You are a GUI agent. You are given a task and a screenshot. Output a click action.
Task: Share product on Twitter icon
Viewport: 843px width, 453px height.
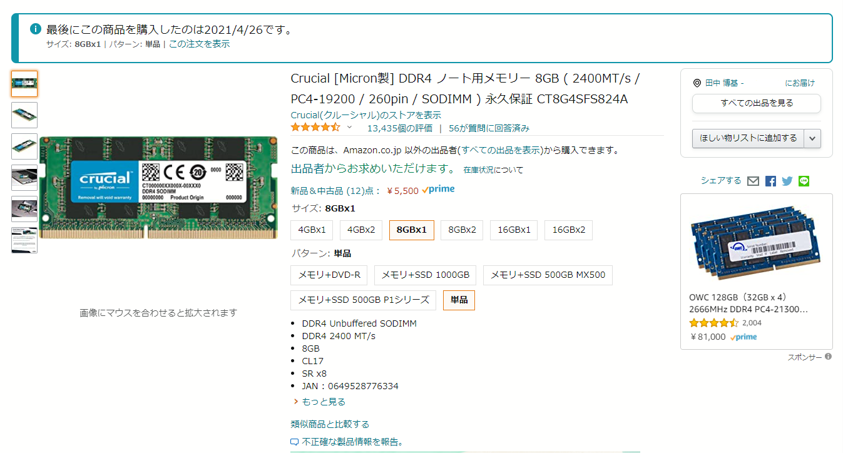[787, 181]
